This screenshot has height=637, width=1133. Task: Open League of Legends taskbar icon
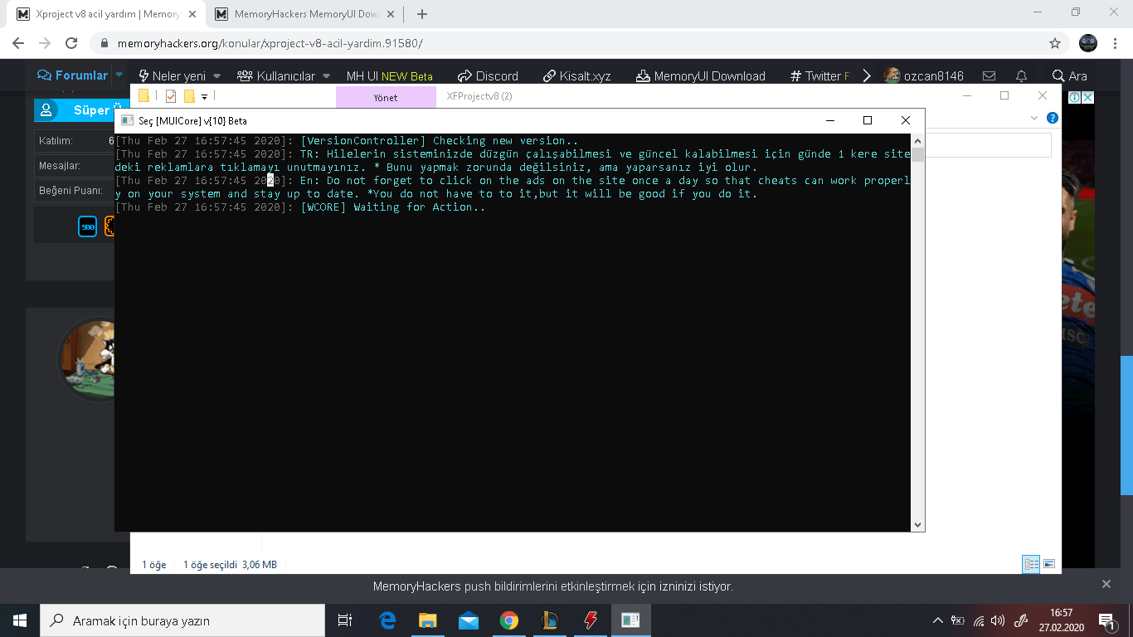coord(549,620)
